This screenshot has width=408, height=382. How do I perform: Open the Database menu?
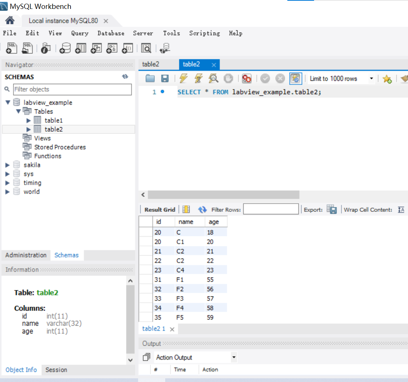pyautogui.click(x=111, y=33)
